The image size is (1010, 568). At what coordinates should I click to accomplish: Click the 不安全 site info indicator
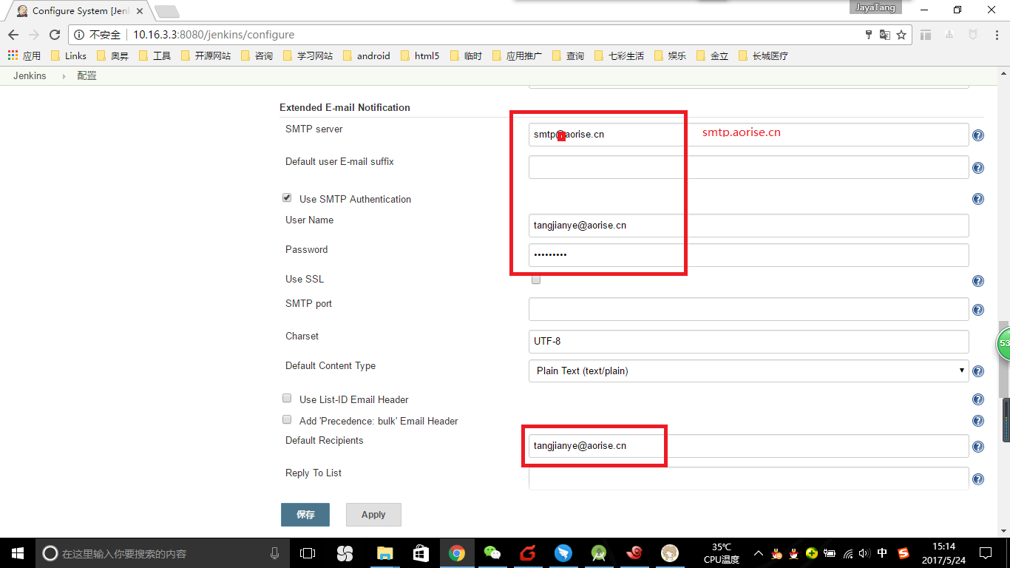(98, 35)
